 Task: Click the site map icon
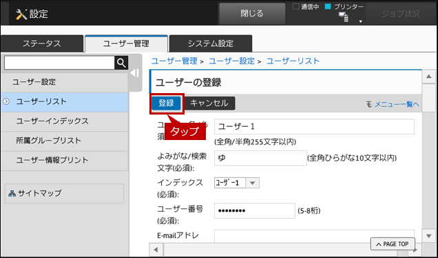tap(12, 193)
